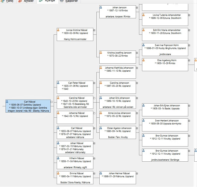Toggle the square box beside Johanna Nässel
Image resolution: width=197 pixels, height=187 pixels.
pos(94,113)
